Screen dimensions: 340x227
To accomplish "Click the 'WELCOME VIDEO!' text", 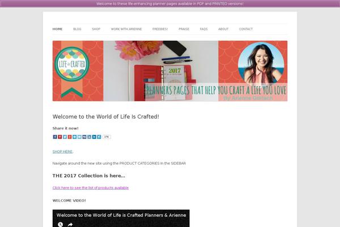I will pos(69,200).
